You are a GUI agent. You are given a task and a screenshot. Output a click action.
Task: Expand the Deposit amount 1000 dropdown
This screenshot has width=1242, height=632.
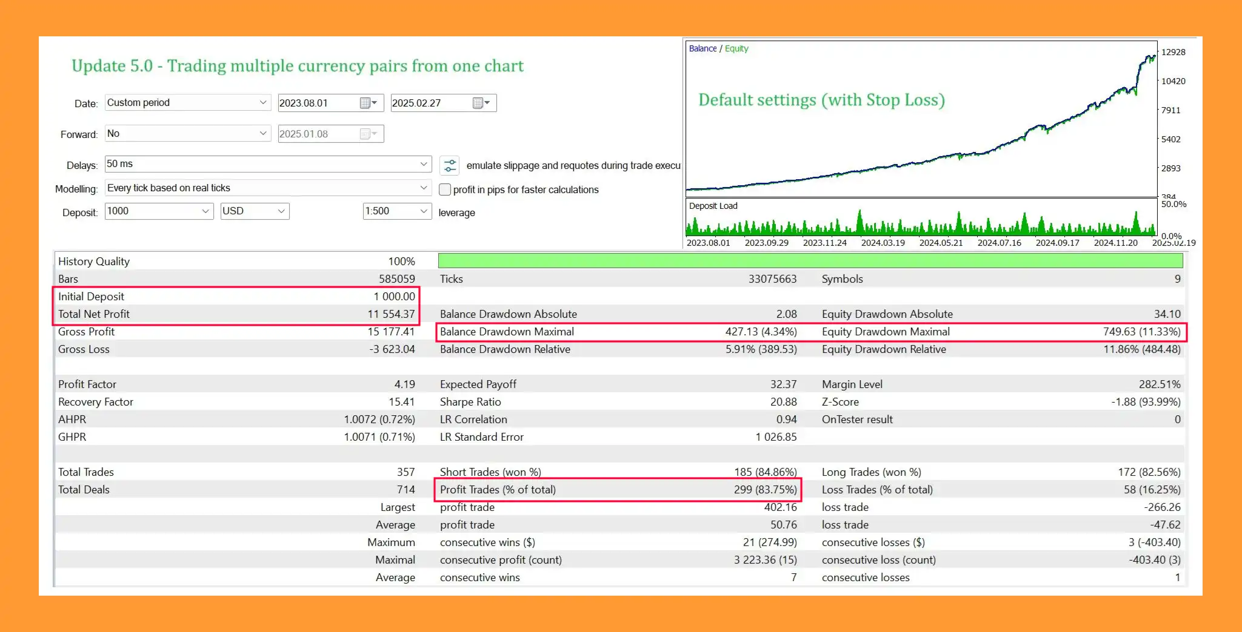pos(159,211)
